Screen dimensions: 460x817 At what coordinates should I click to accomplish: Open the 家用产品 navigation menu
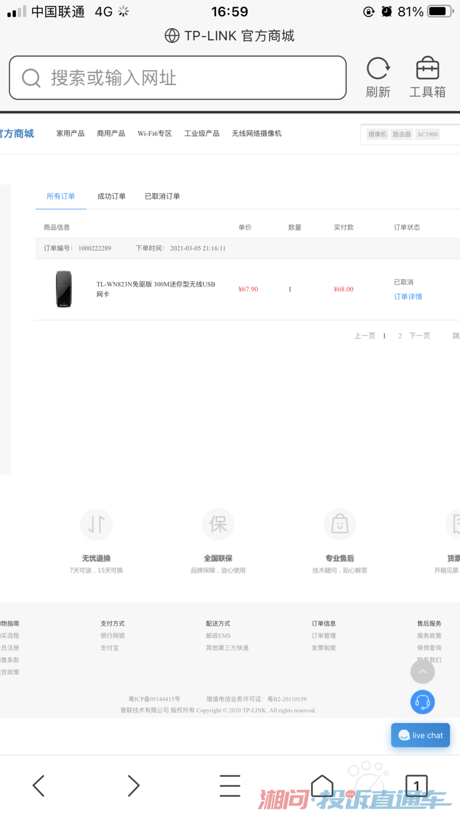[70, 133]
